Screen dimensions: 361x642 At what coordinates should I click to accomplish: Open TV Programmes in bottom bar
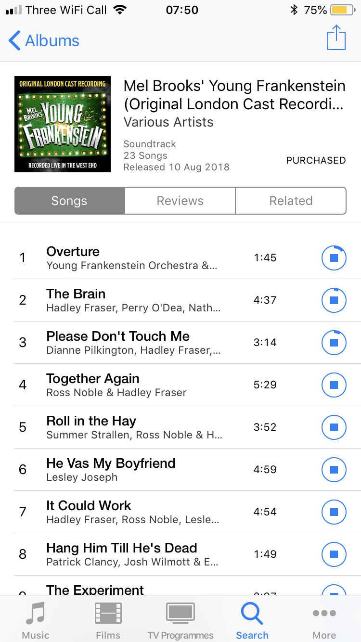[x=180, y=620]
